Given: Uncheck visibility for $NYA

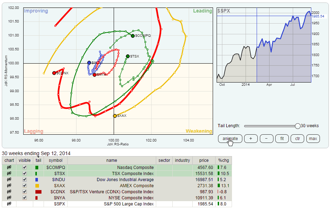Looking at the screenshot, I should [25, 198].
